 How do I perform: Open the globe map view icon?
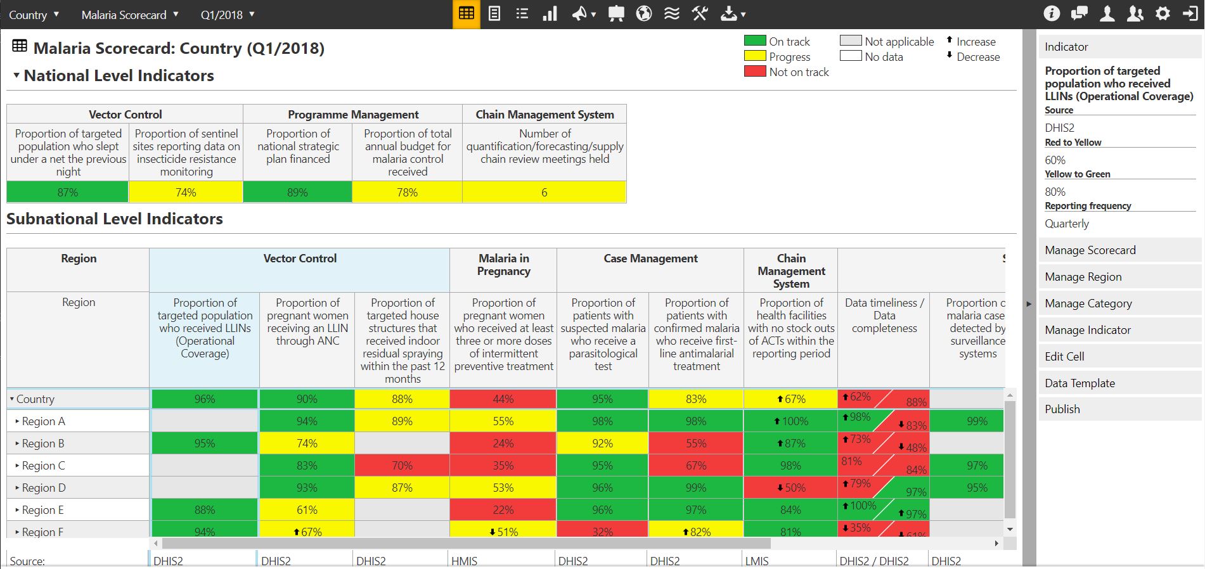point(643,14)
